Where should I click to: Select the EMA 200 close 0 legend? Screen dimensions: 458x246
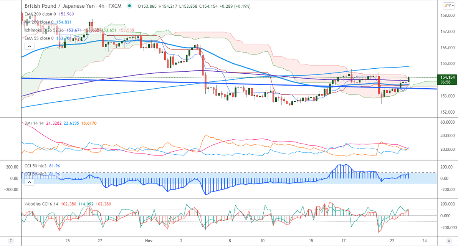[40, 14]
